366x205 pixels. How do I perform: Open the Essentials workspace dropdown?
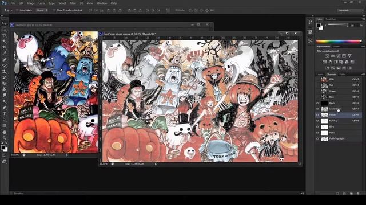point(350,10)
